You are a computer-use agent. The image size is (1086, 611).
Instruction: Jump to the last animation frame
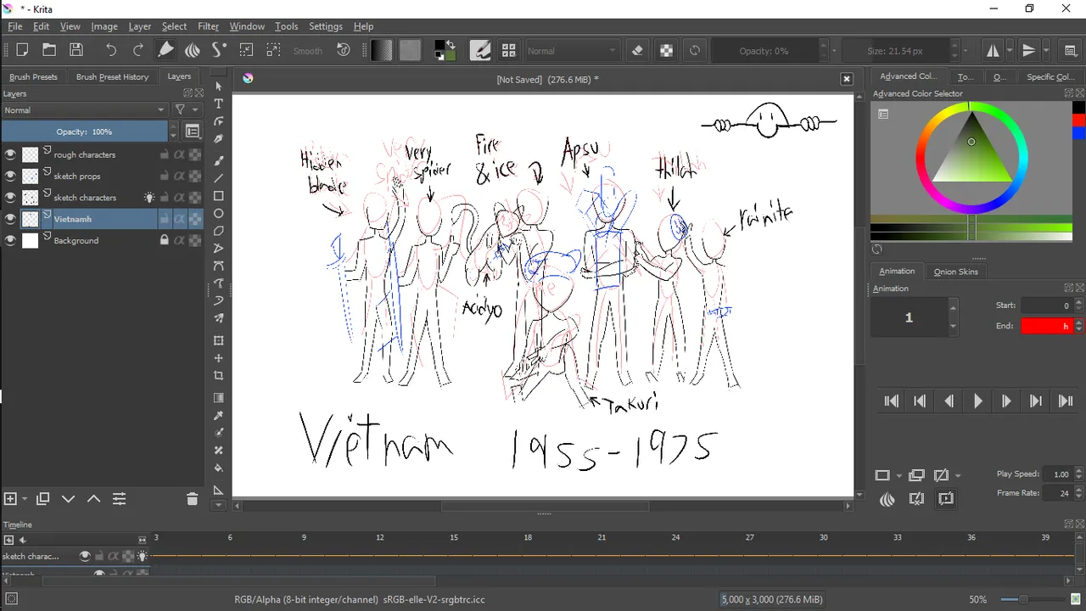click(x=1065, y=401)
